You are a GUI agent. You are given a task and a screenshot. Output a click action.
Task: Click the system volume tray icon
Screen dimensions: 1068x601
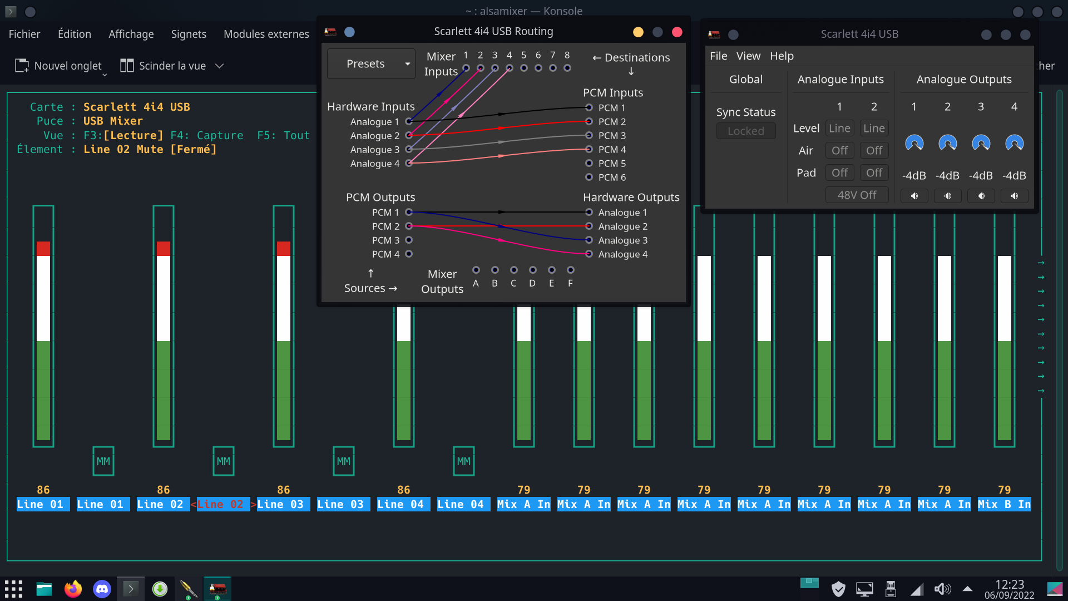(942, 589)
